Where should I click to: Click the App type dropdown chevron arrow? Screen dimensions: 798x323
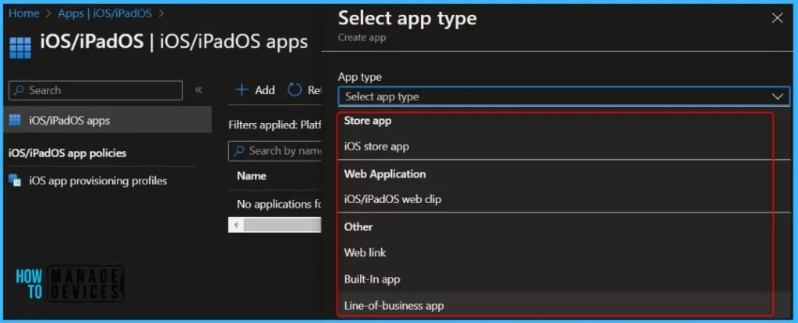click(777, 97)
